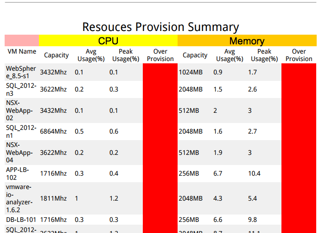
Task: Click the NSX-WebApp-02 row name
Action: tap(21, 110)
